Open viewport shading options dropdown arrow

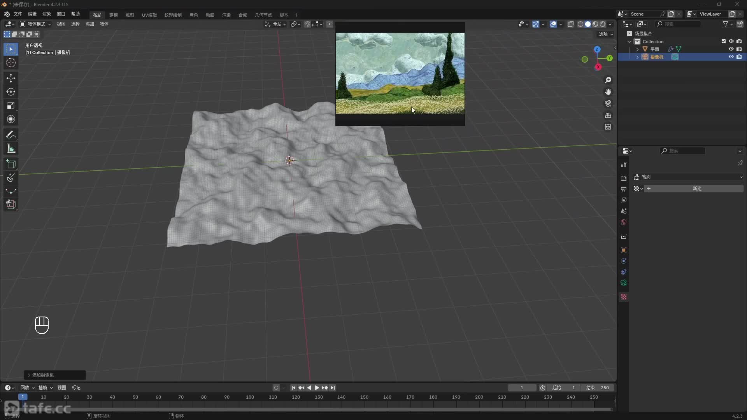coord(610,24)
